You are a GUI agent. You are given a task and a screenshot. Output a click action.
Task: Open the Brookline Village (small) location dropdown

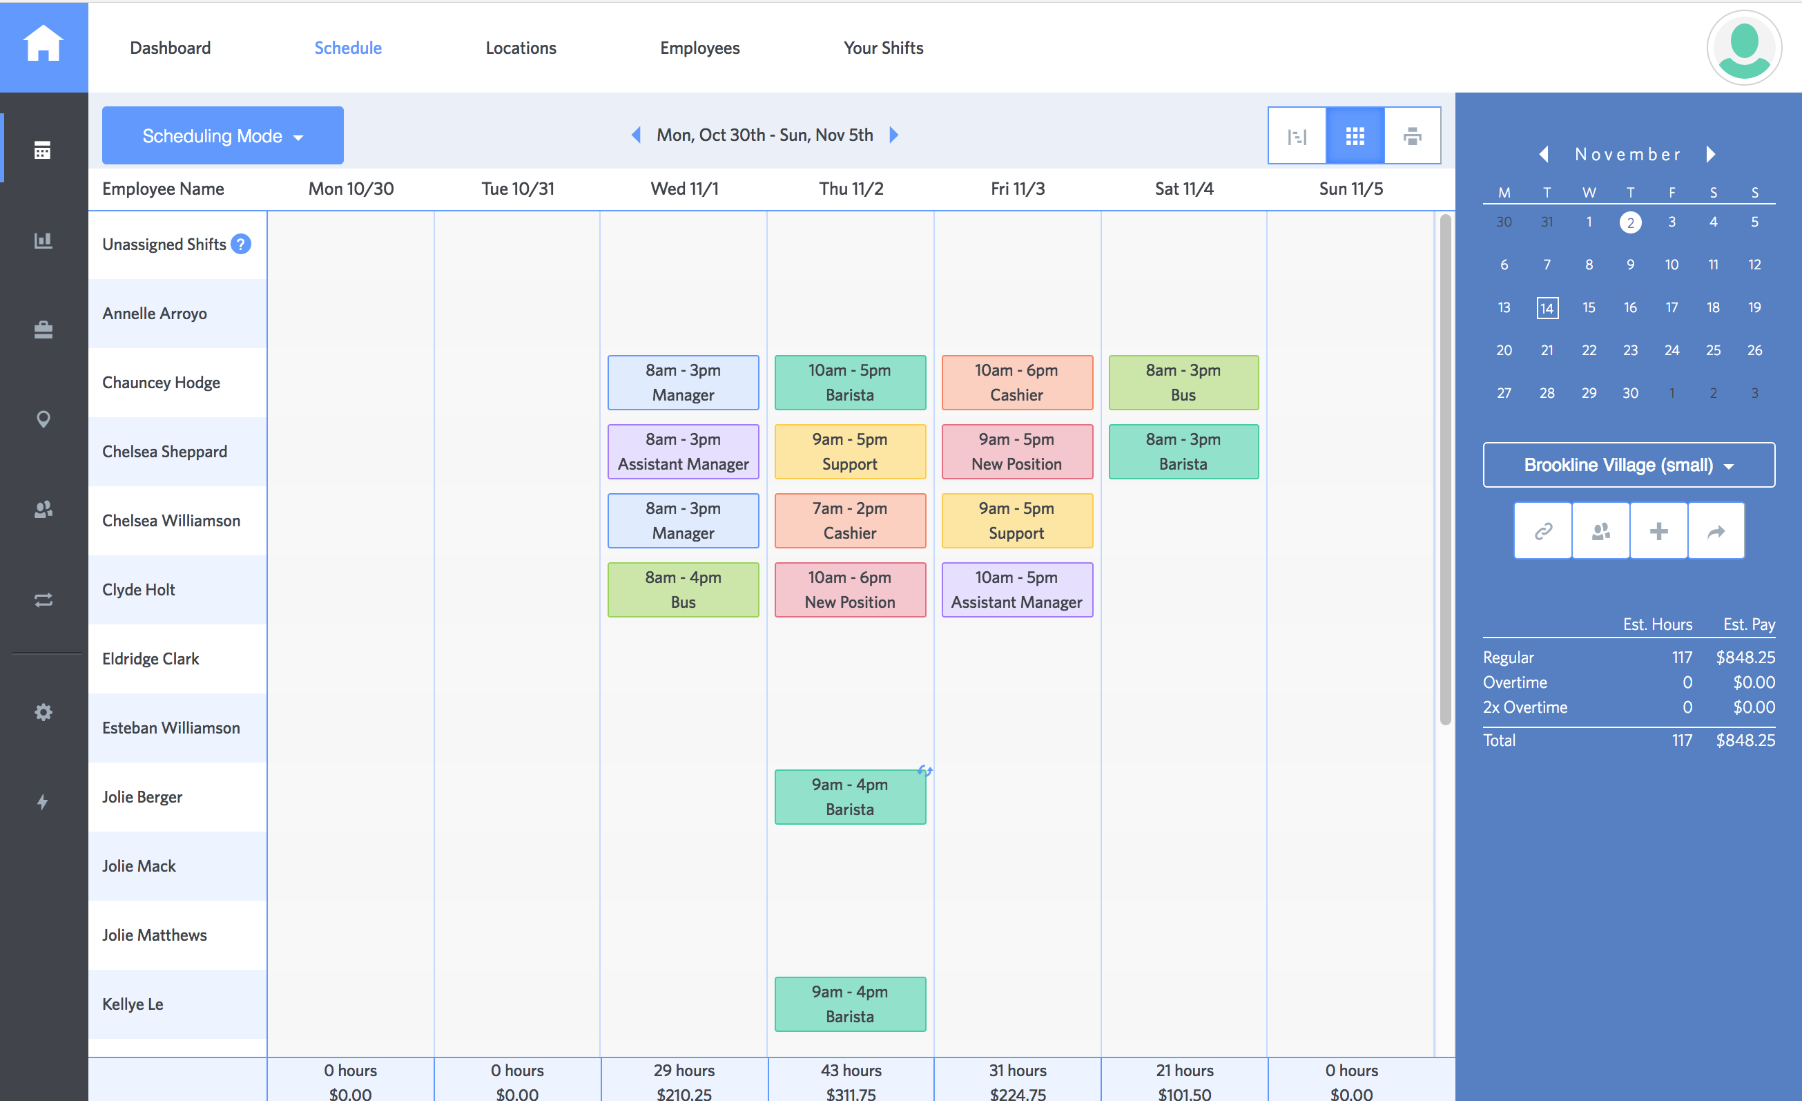pos(1628,466)
